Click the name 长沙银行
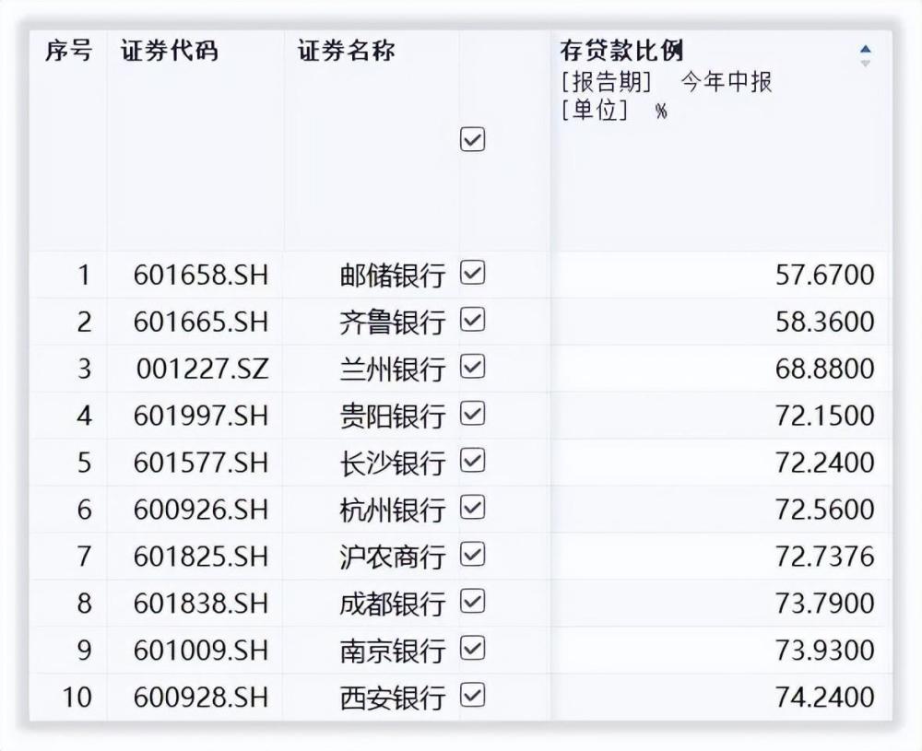The image size is (922, 751). (x=392, y=463)
